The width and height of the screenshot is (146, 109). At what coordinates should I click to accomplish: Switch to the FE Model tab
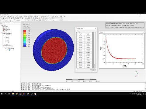(7, 22)
